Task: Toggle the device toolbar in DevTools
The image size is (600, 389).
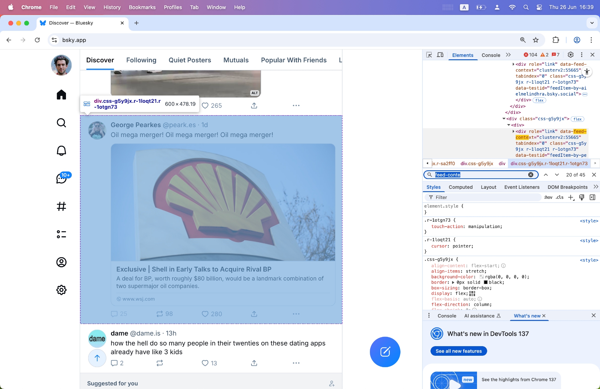Action: (440, 55)
